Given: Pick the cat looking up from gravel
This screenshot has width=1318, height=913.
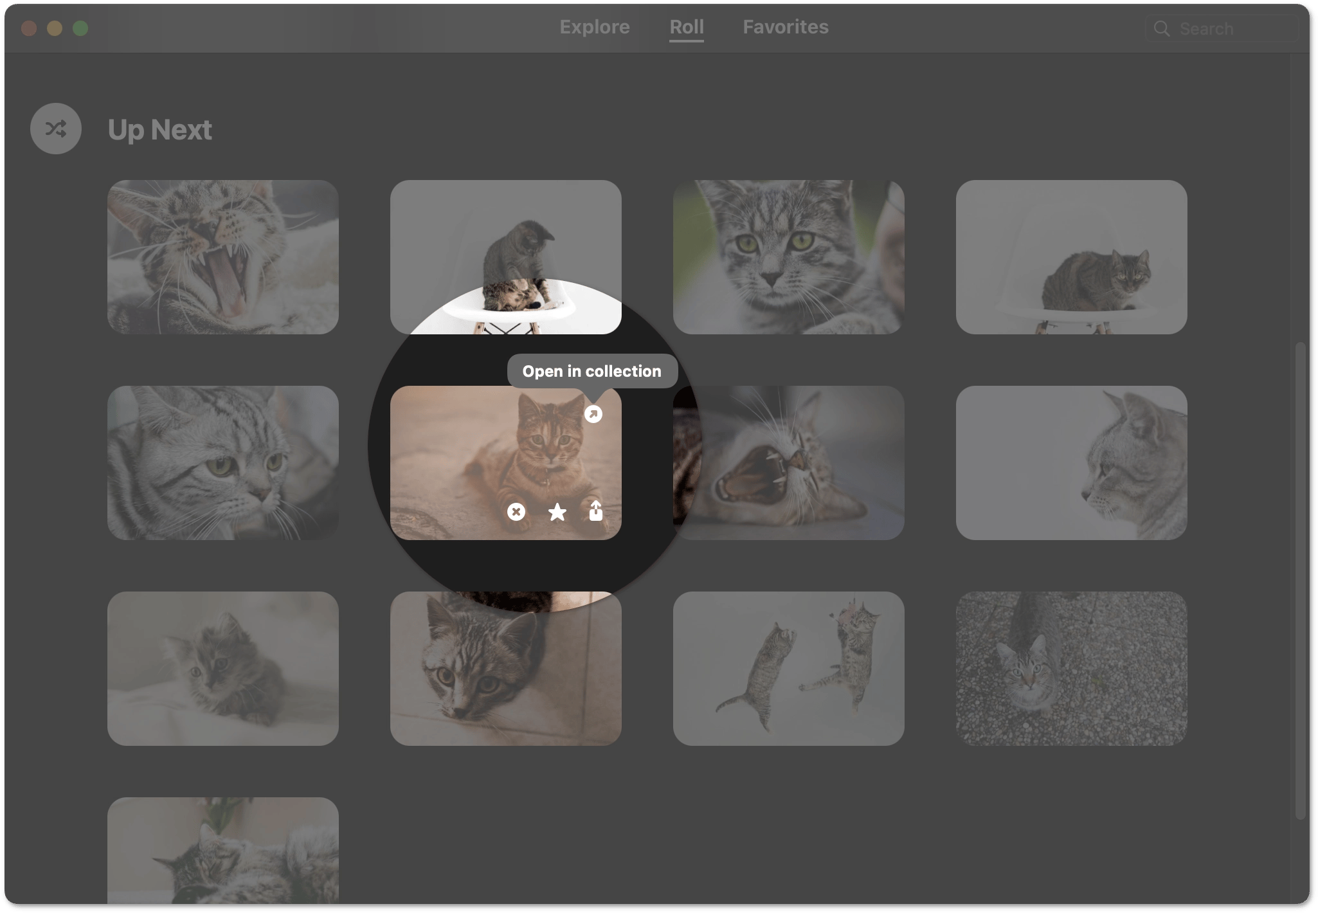Looking at the screenshot, I should pos(1071,668).
